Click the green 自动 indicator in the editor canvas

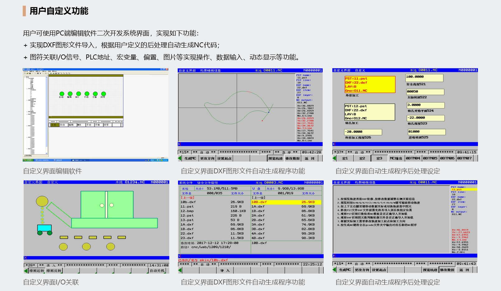tap(62, 94)
